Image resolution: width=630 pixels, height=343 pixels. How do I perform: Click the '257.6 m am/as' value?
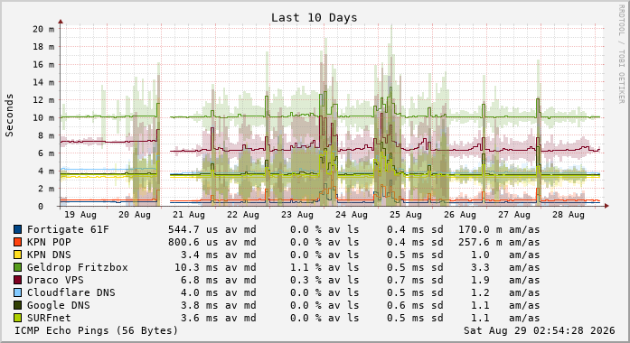pos(499,242)
